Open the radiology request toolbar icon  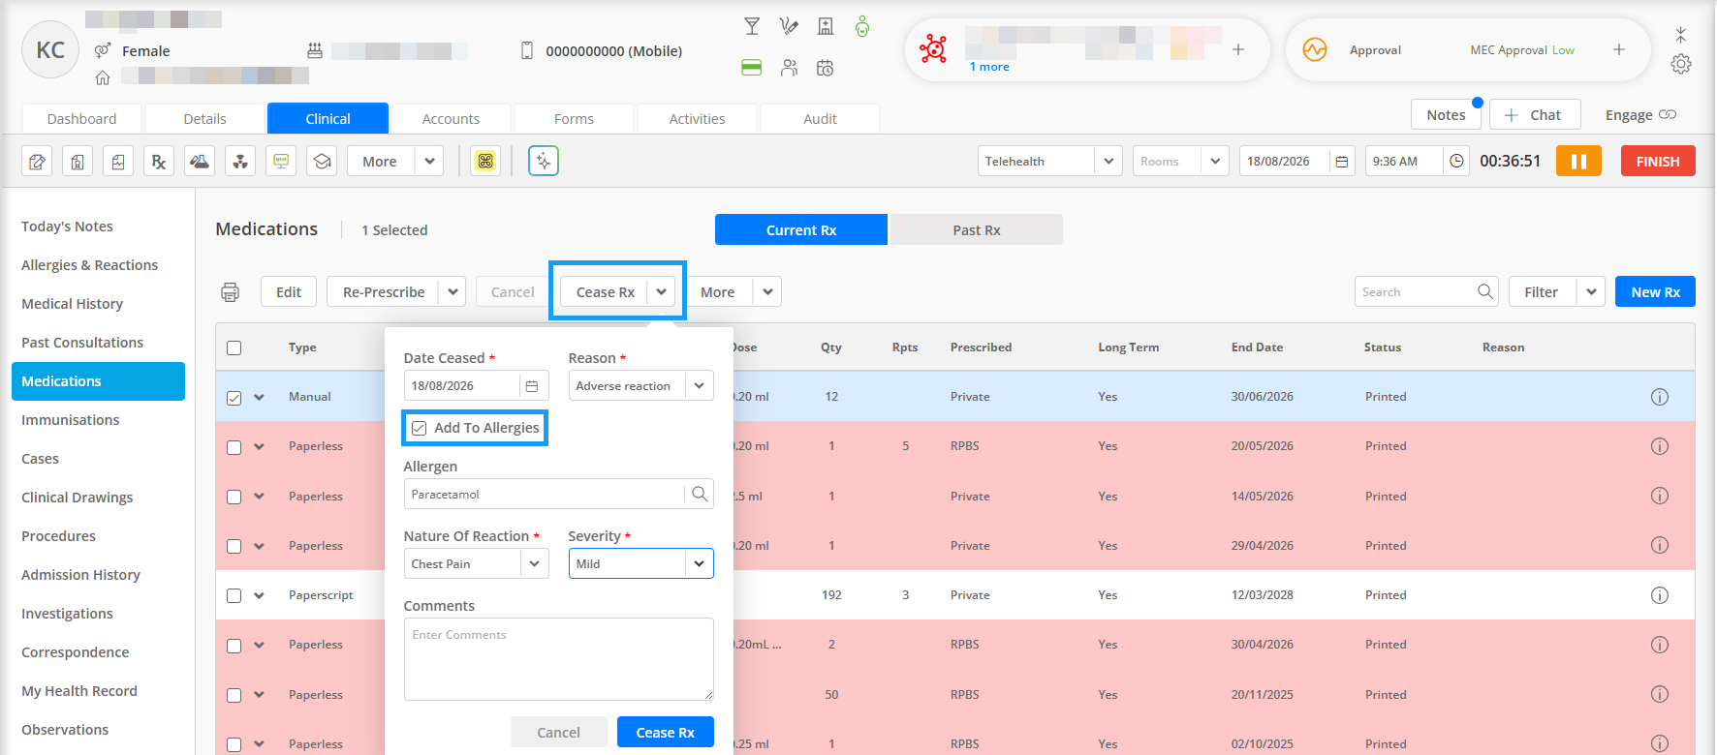tap(240, 162)
